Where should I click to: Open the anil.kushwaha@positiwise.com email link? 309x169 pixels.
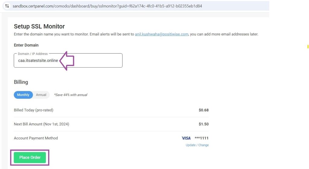pos(161,34)
